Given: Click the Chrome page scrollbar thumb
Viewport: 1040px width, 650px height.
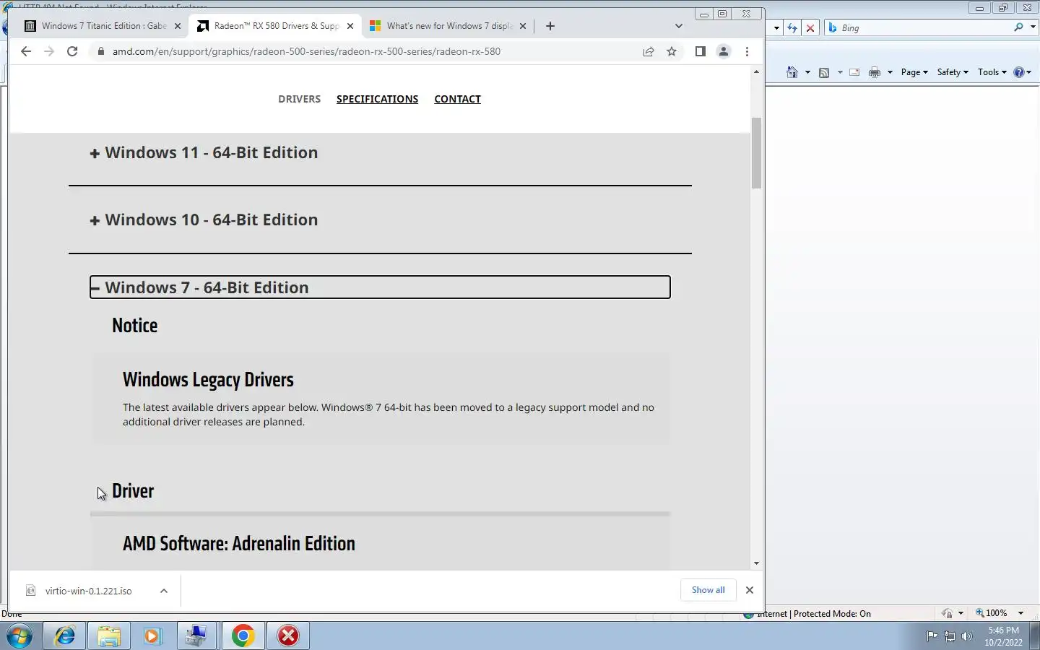Looking at the screenshot, I should (x=756, y=152).
